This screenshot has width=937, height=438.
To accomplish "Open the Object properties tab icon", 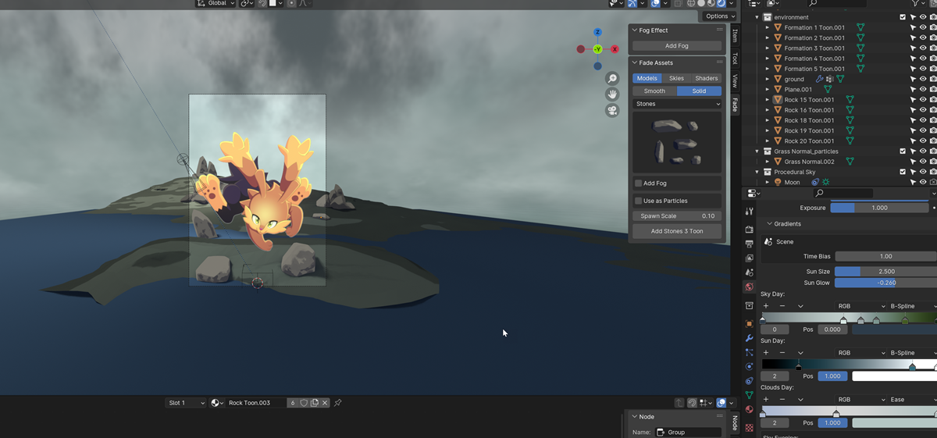I will pos(750,323).
